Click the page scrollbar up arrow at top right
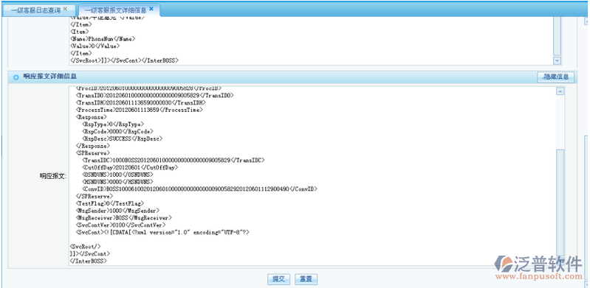Viewport: 590px width, 288px height. point(587,22)
